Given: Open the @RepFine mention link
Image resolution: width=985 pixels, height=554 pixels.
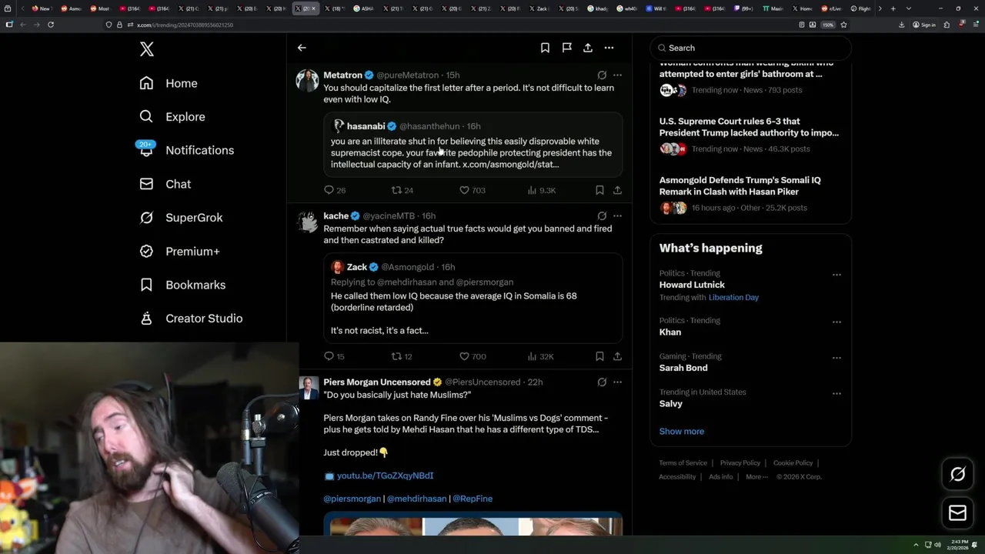Looking at the screenshot, I should coord(472,499).
